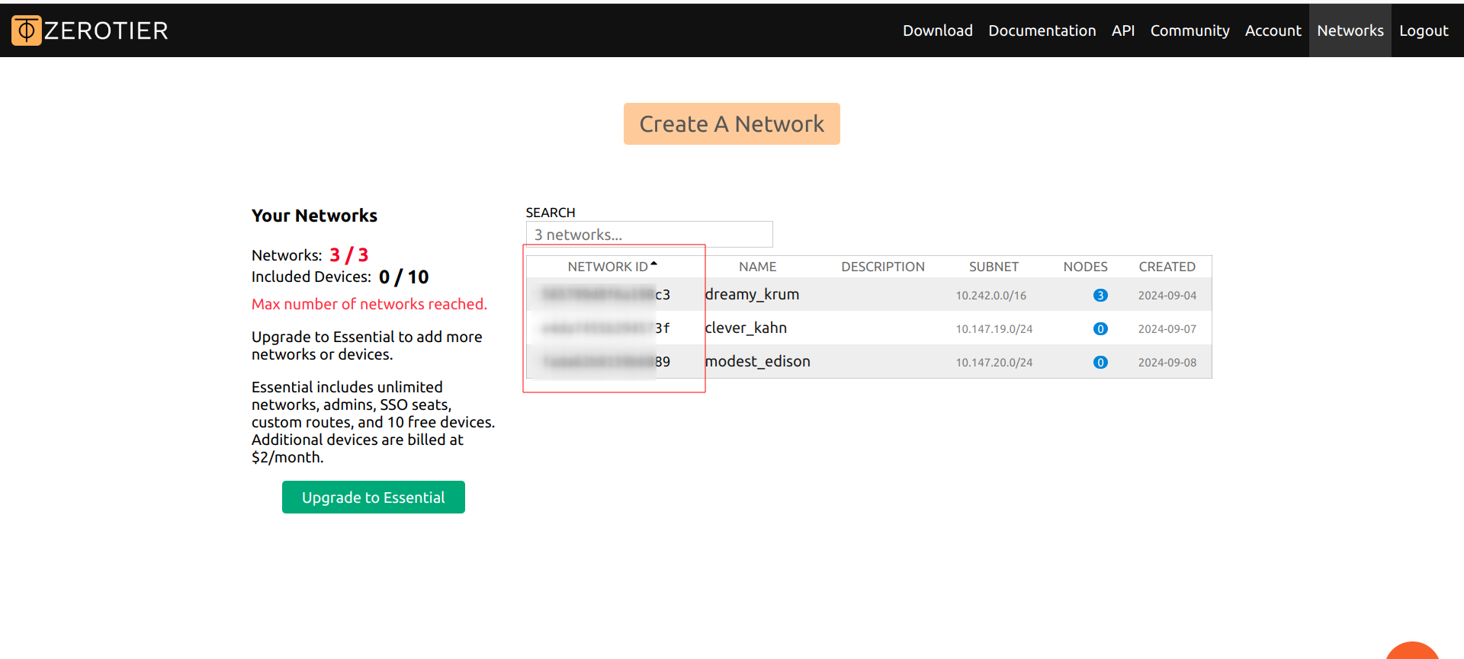Sort by the Name column header

tap(757, 267)
